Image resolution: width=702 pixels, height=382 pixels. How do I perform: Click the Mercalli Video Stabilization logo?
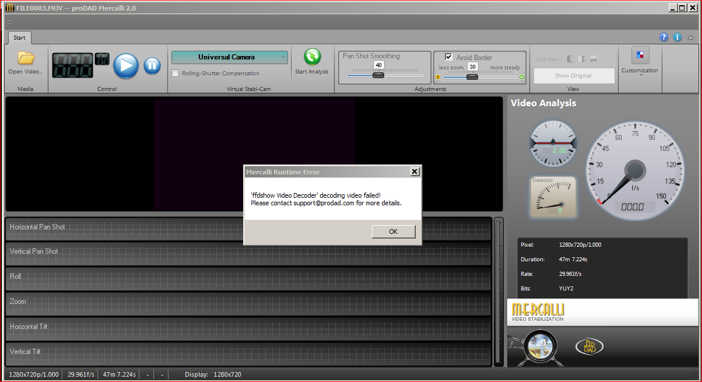(538, 312)
